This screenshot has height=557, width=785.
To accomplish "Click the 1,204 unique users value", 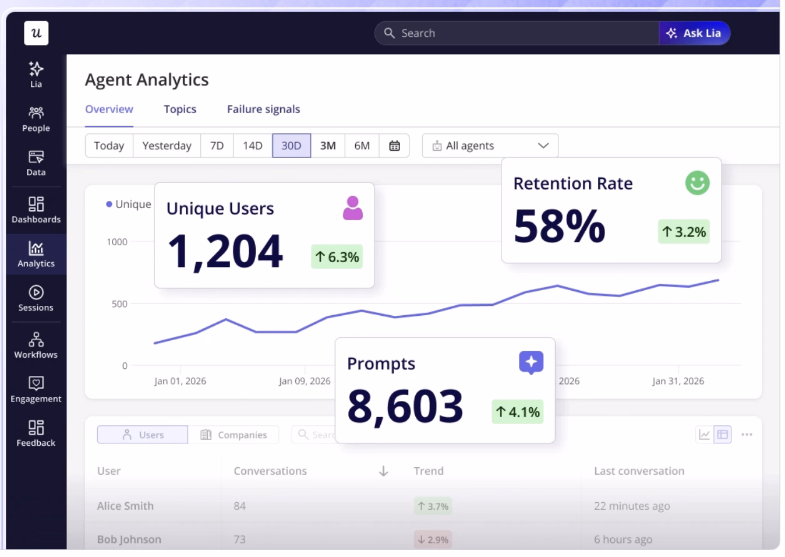I will 225,252.
